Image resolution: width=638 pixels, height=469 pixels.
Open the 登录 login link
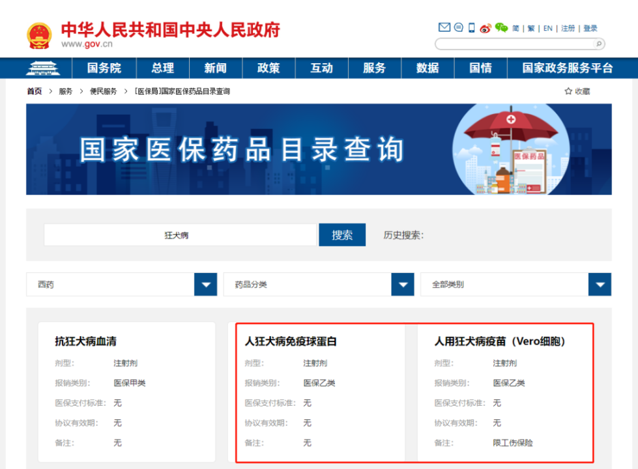(x=590, y=28)
